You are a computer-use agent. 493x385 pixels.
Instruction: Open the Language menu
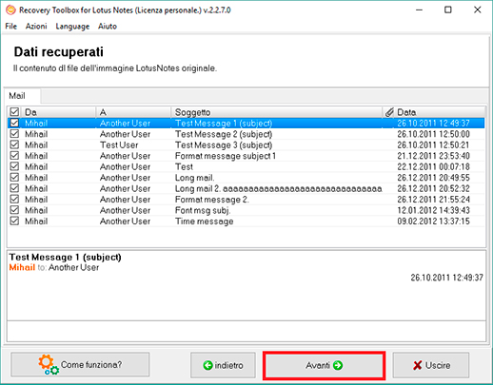tap(72, 27)
